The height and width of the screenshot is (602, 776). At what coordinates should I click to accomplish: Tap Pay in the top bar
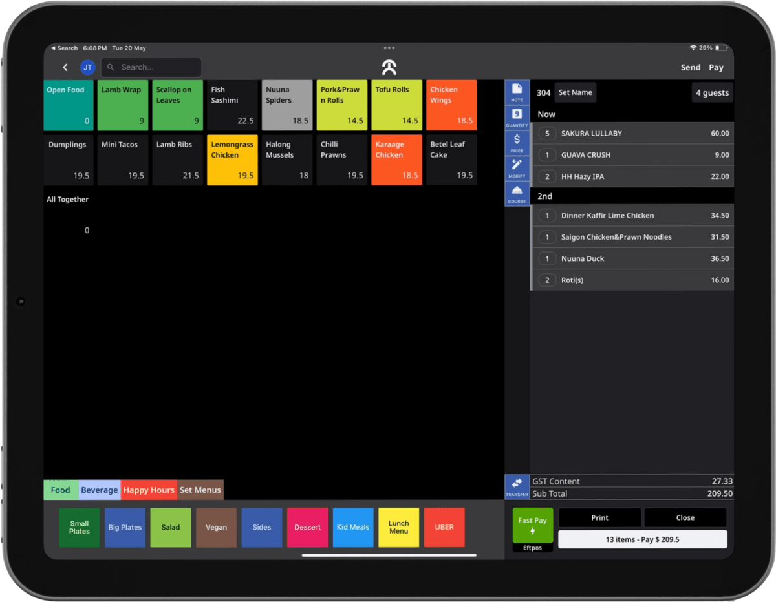716,67
